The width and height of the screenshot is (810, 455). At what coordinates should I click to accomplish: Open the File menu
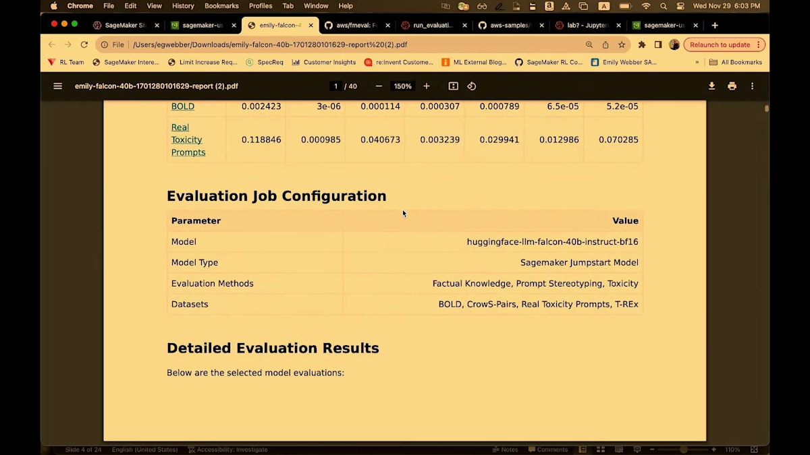pos(109,6)
